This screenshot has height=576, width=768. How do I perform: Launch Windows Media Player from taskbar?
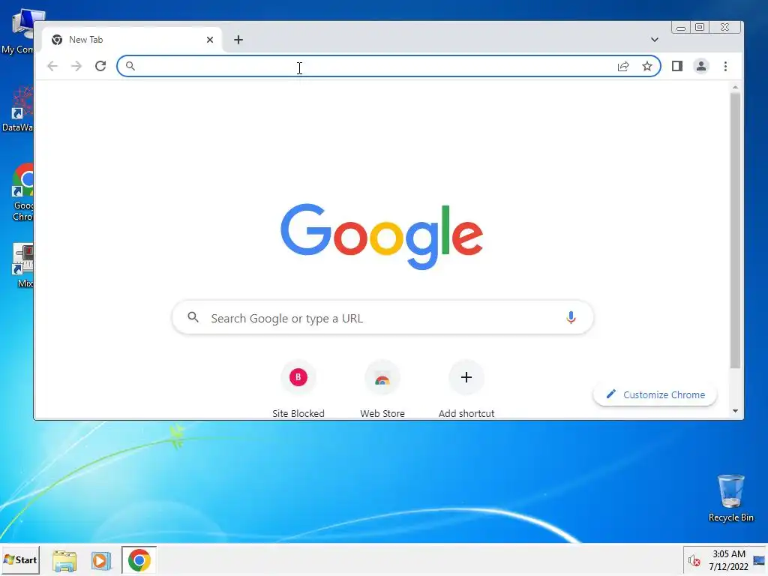point(101,560)
